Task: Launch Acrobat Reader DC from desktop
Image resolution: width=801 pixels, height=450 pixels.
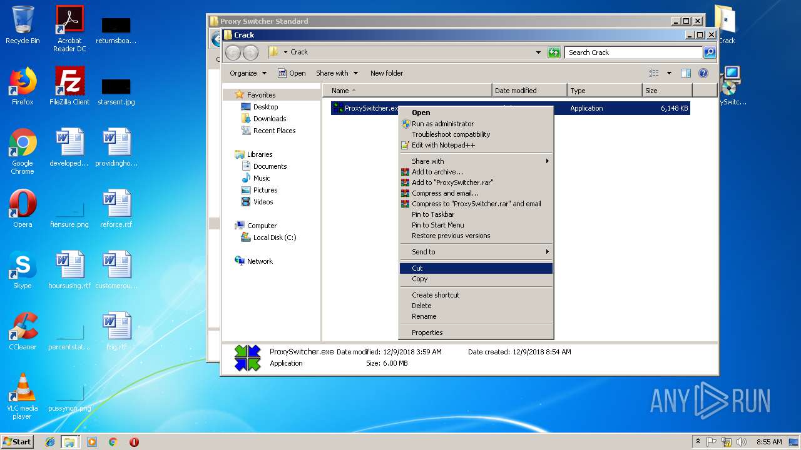Action: click(69, 29)
